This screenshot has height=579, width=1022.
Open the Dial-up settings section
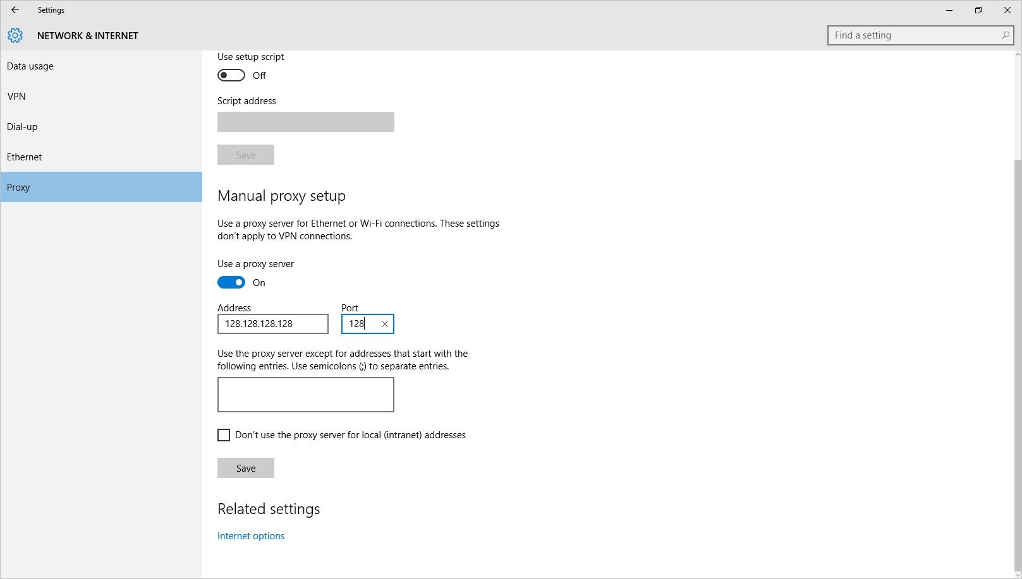coord(21,126)
